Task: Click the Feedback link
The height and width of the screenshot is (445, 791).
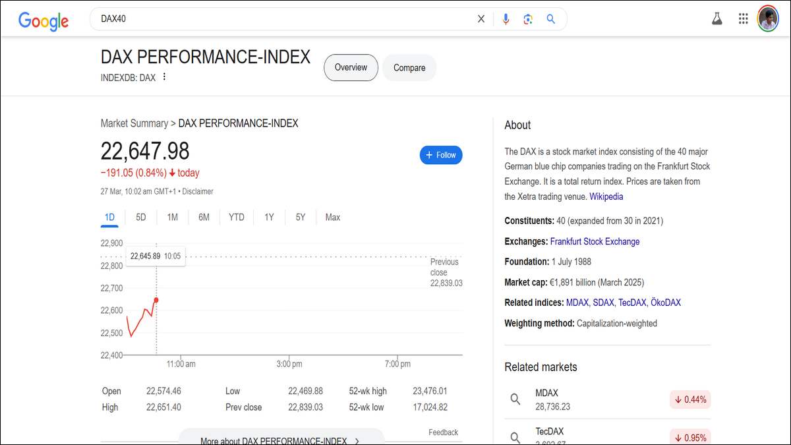Action: (443, 432)
